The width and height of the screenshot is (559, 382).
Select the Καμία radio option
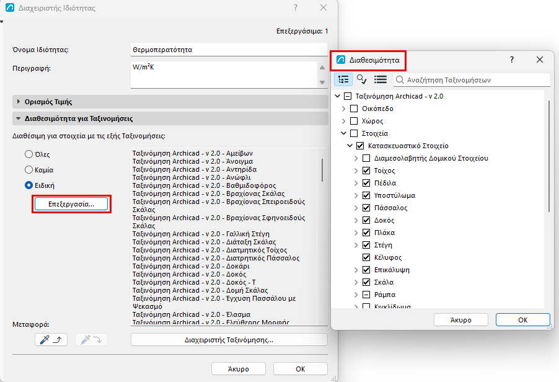29,169
